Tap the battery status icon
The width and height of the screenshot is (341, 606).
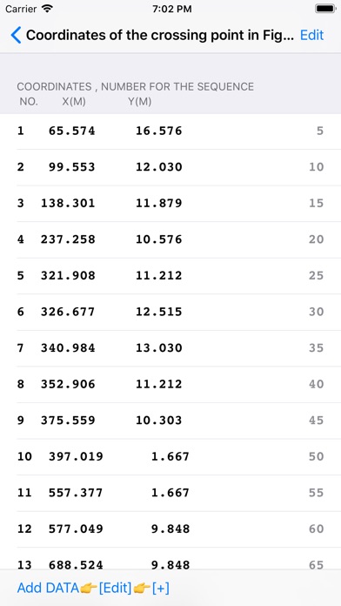click(324, 9)
